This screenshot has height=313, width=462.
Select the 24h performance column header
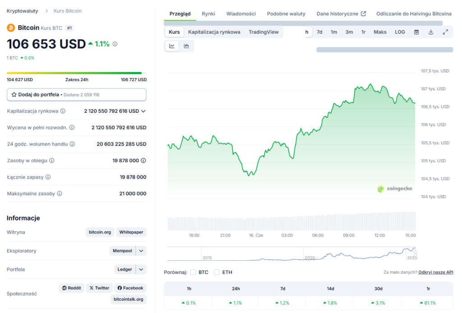point(236,289)
